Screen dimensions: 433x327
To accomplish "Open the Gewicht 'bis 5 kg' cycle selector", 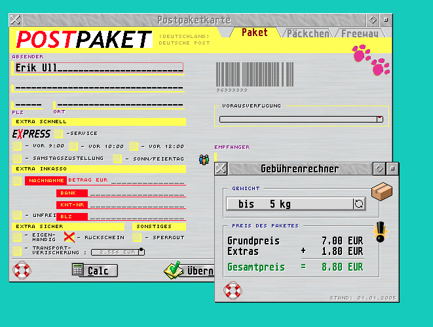I will 296,204.
